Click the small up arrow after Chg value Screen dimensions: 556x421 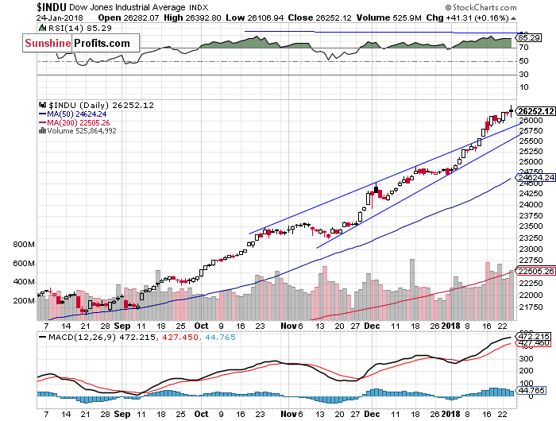click(514, 18)
